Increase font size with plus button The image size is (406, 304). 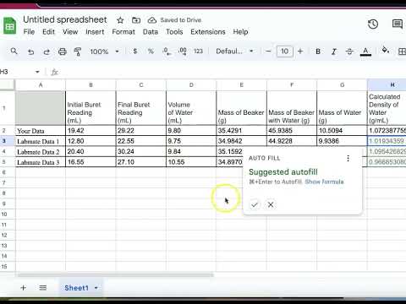tap(300, 52)
